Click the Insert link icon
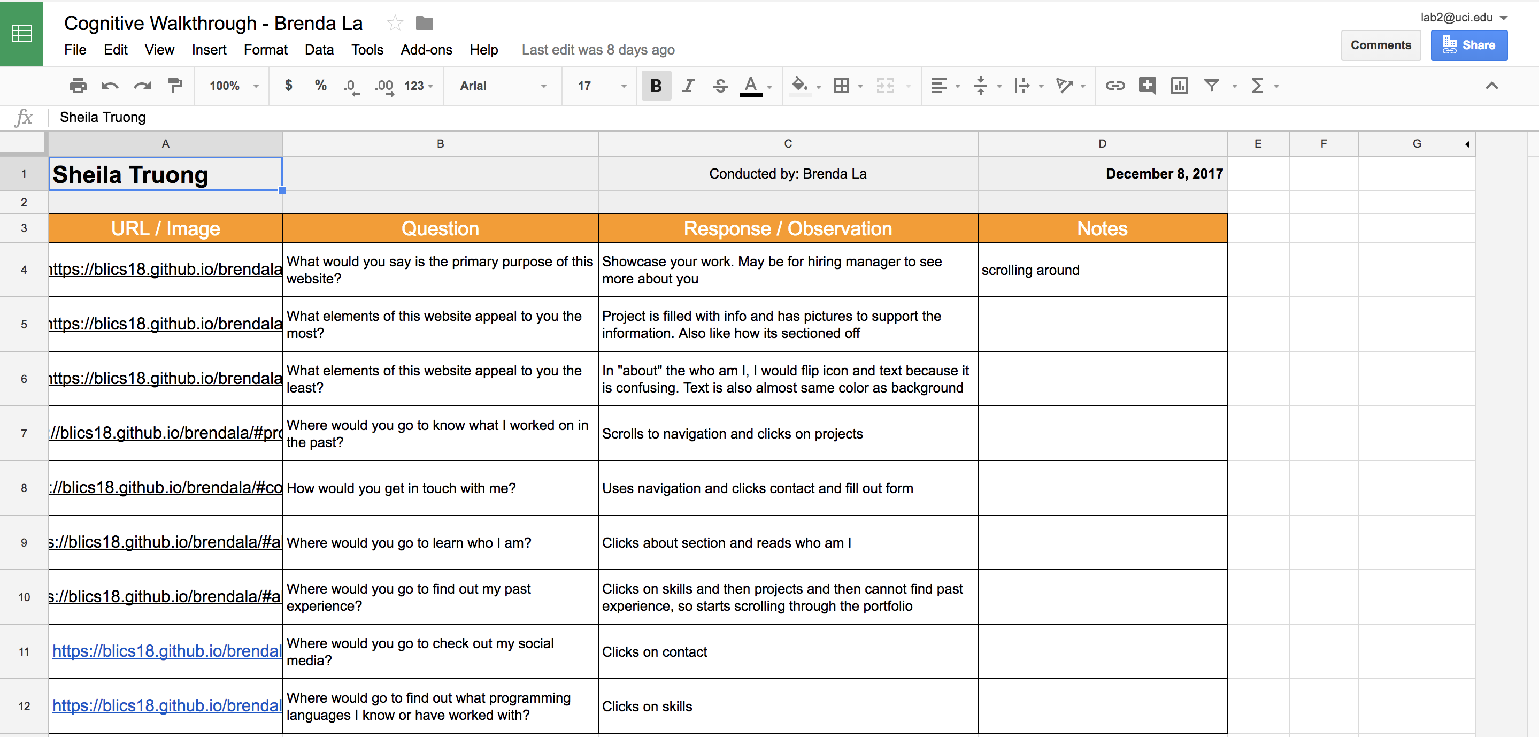The image size is (1539, 737). pos(1115,86)
